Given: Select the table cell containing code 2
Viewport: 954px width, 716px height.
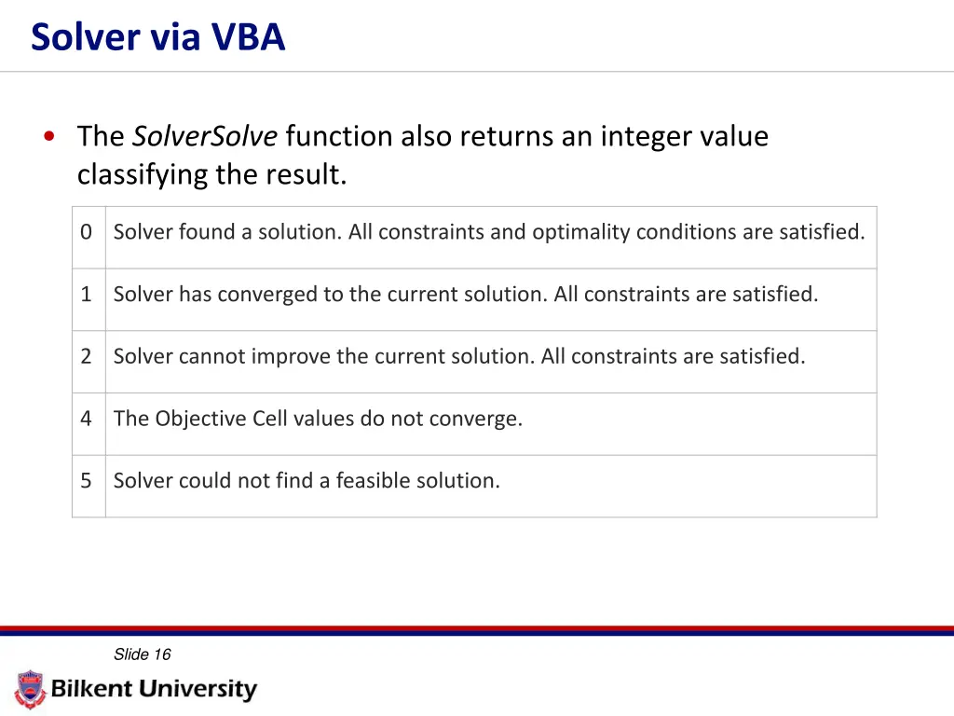Looking at the screenshot, I should (x=87, y=356).
